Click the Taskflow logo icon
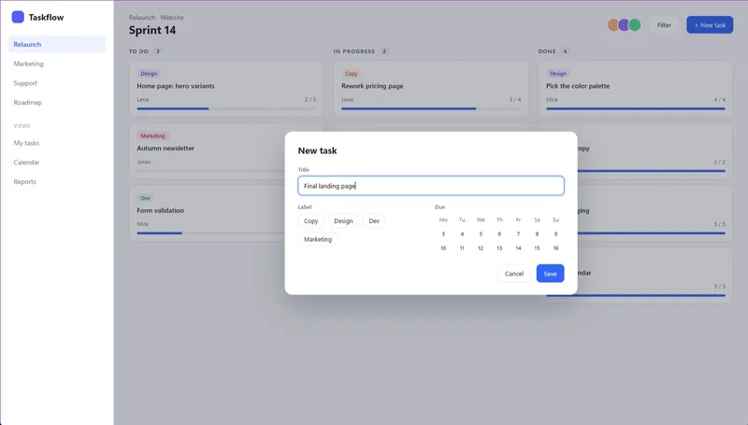This screenshot has height=425, width=748. point(18,17)
